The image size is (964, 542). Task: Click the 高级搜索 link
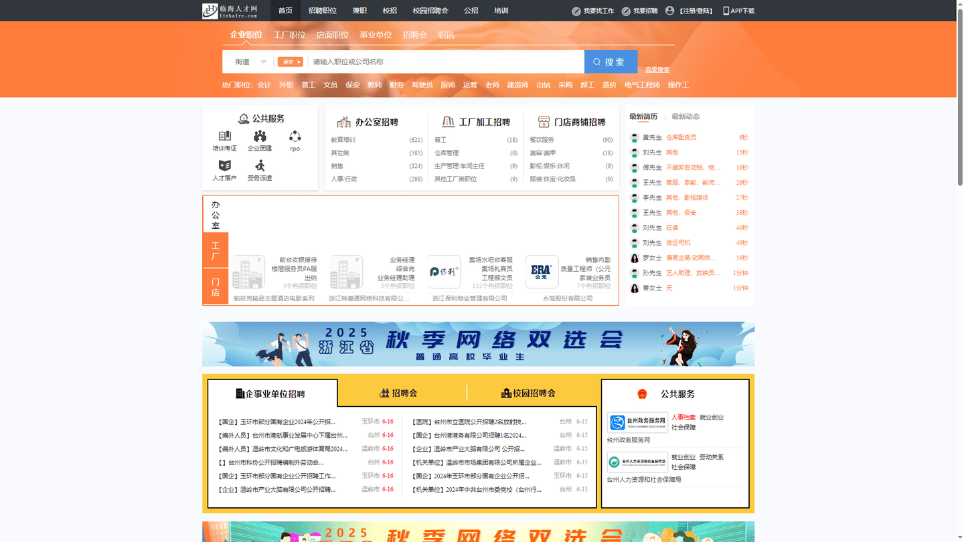[x=657, y=70]
